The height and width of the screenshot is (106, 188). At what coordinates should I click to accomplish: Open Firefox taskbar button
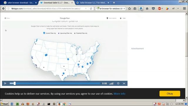pos(59,104)
